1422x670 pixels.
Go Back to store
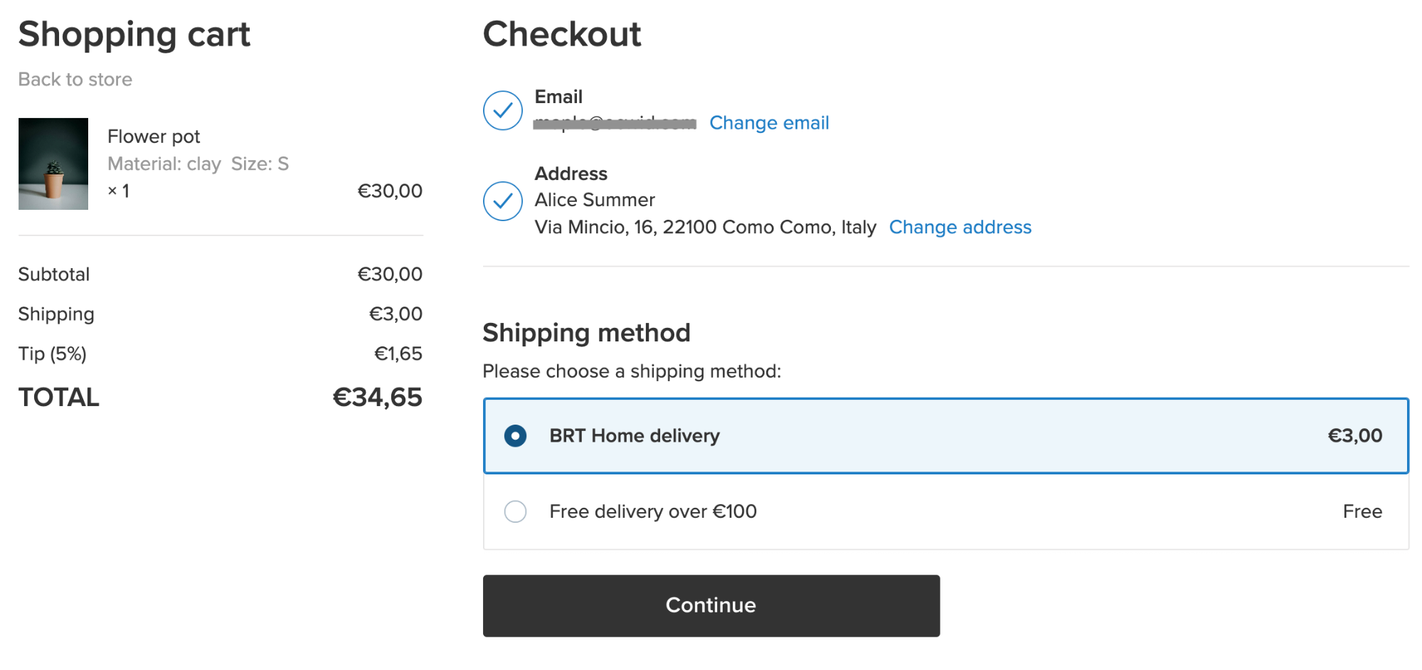click(75, 79)
